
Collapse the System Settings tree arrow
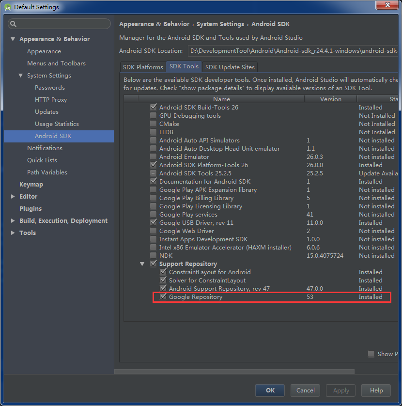point(21,76)
